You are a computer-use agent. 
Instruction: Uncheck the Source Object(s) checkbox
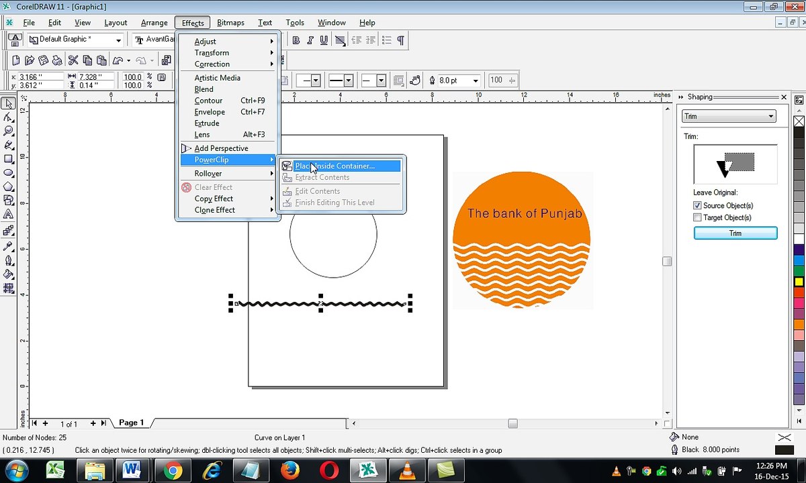(x=697, y=206)
